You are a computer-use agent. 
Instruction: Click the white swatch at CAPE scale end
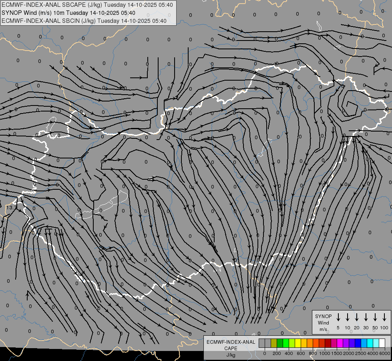[x=382, y=343]
